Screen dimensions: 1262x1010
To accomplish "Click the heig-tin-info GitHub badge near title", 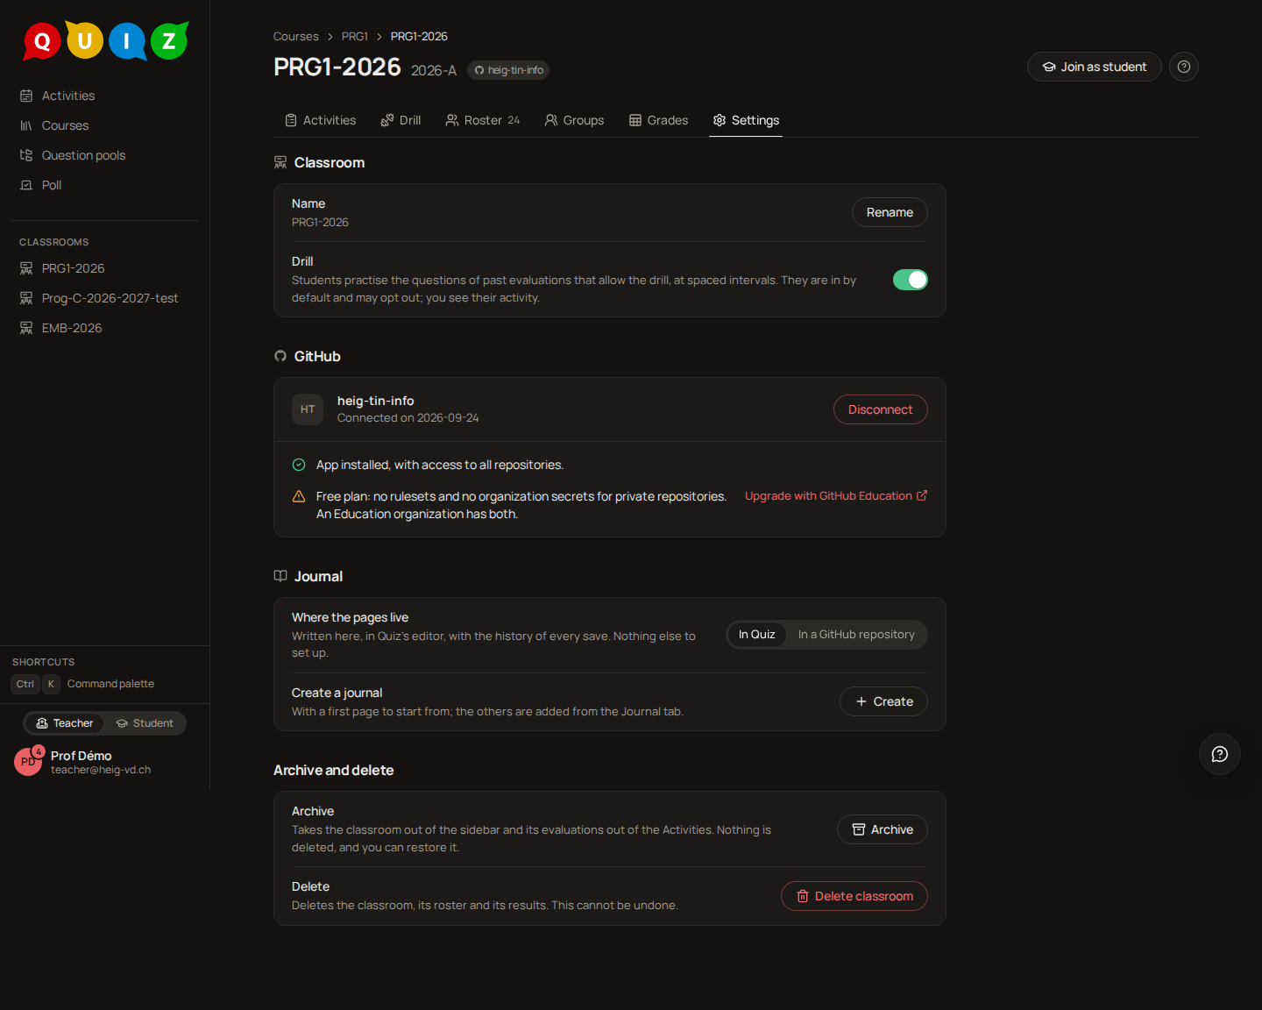I will click(508, 70).
